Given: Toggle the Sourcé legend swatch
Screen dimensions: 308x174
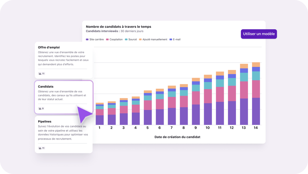Looking at the screenshot, I should pyautogui.click(x=126, y=40).
